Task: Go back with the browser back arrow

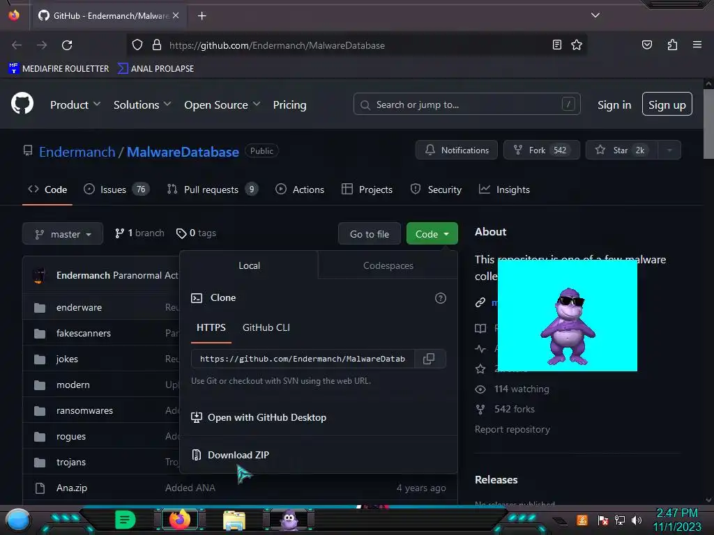Action: coord(17,45)
